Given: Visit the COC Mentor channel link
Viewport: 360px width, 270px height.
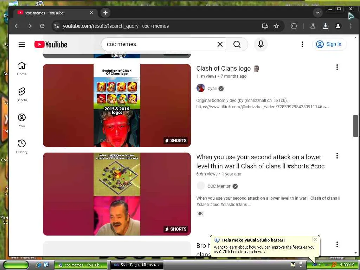Looking at the screenshot, I should [x=219, y=186].
